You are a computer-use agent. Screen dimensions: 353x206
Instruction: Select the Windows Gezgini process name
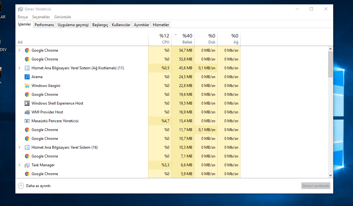pyautogui.click(x=46, y=86)
